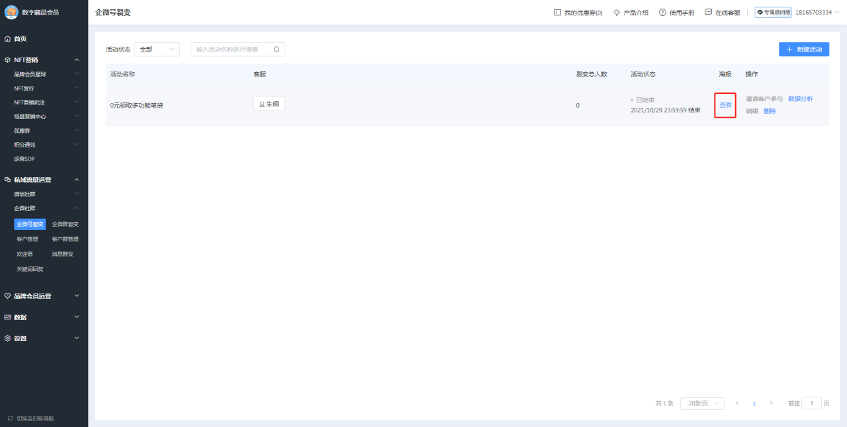
Task: Open 数据分析 for the activity
Action: click(x=801, y=98)
